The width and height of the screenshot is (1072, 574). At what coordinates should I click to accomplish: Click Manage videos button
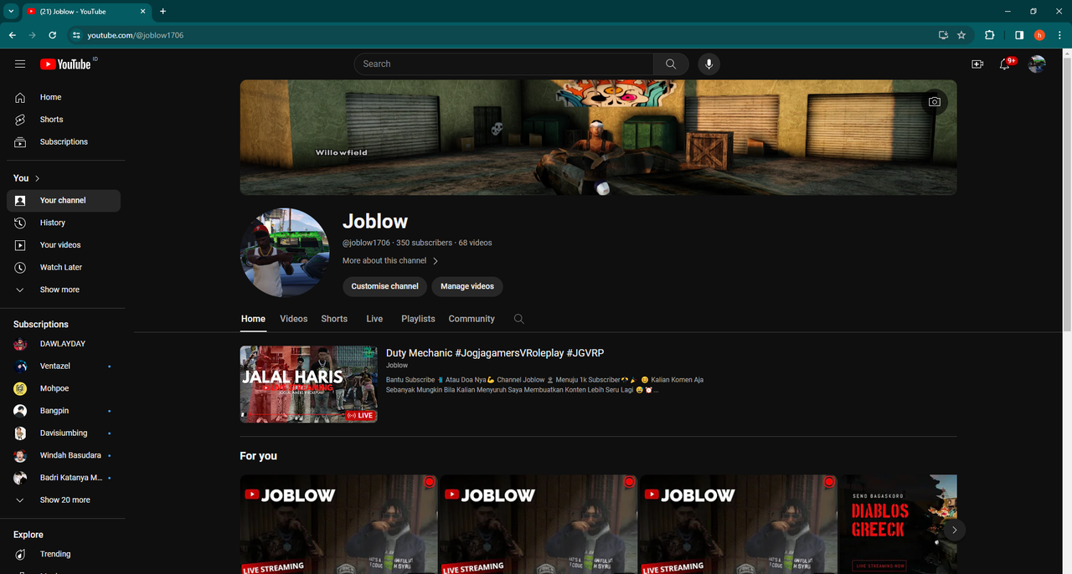pyautogui.click(x=467, y=286)
